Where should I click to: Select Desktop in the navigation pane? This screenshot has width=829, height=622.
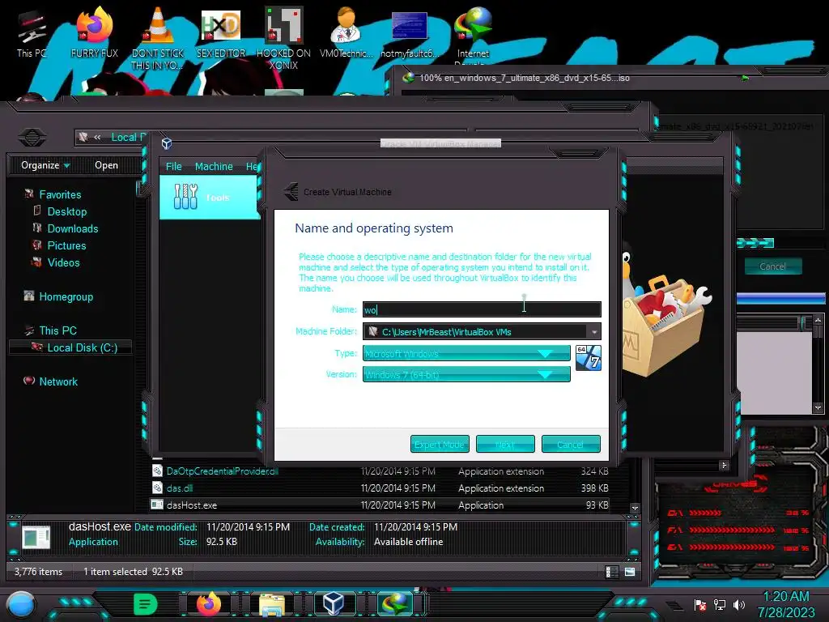click(x=66, y=211)
